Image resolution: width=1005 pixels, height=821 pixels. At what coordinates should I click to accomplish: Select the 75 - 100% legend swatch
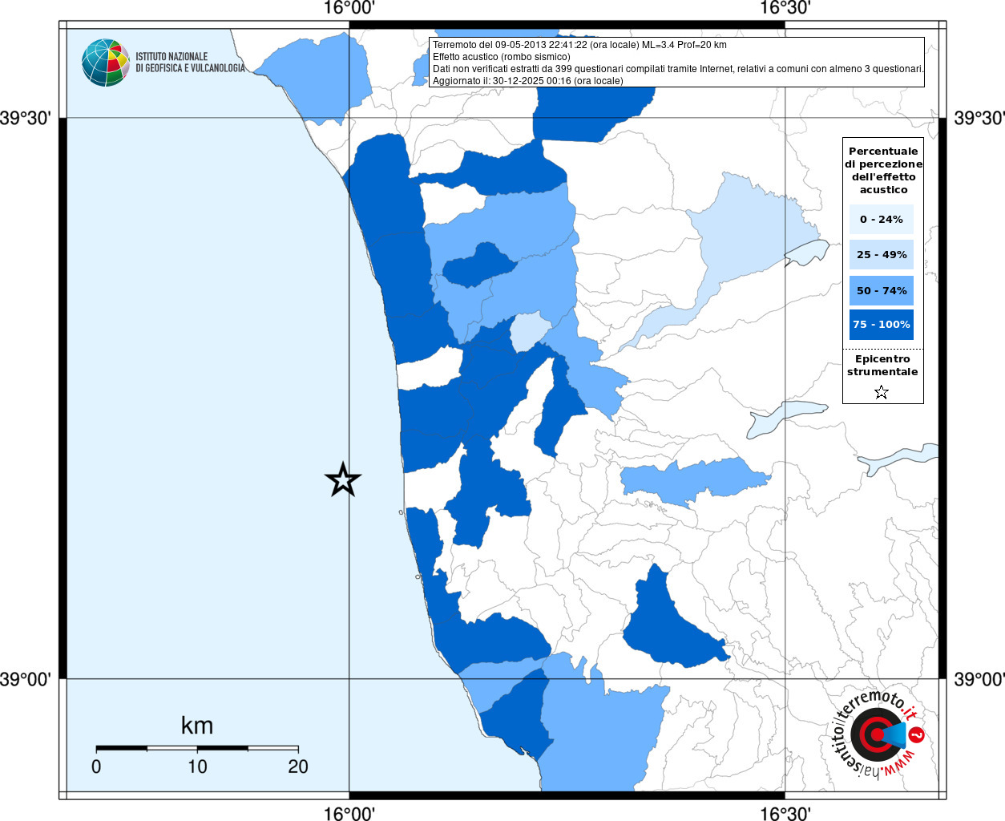[882, 325]
